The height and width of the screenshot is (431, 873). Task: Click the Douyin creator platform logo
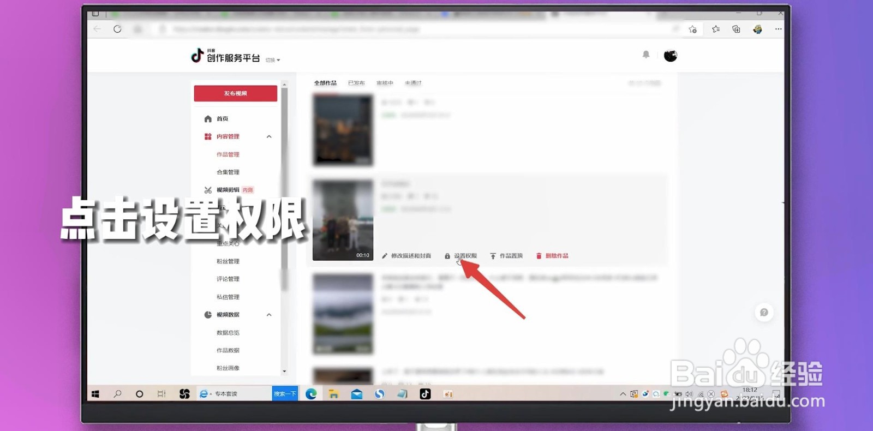tap(225, 56)
